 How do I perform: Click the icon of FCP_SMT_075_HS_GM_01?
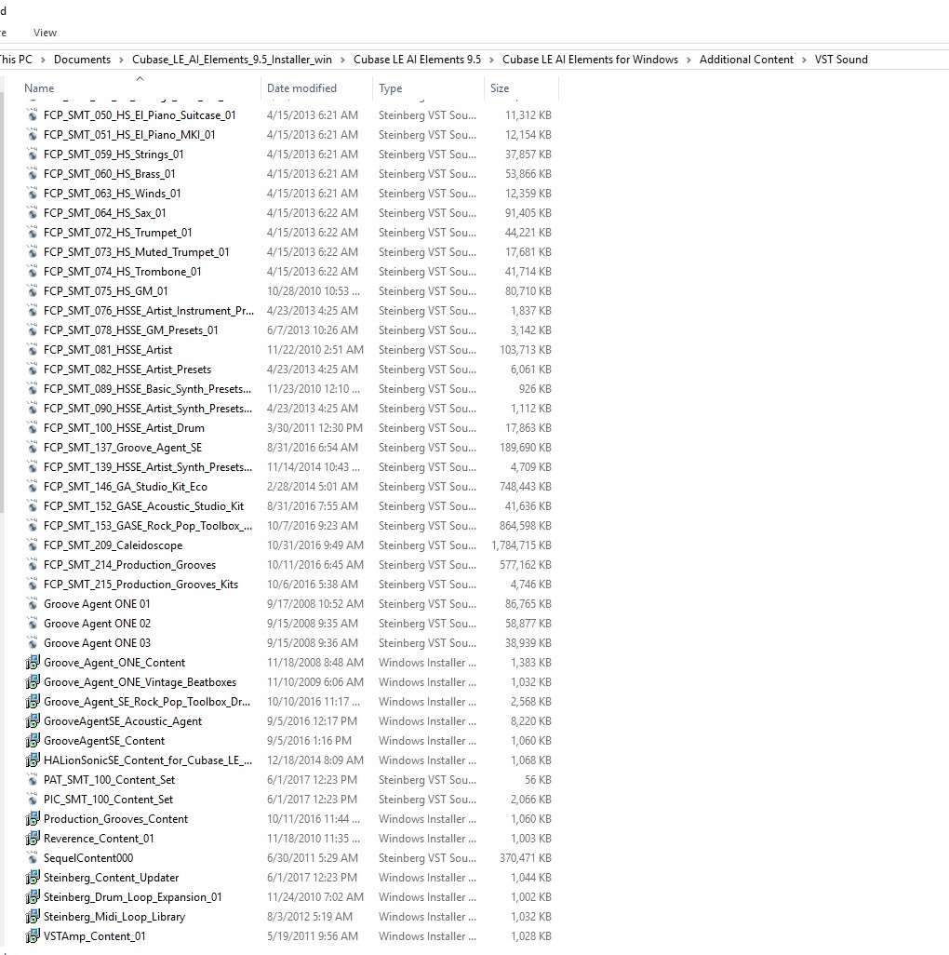coord(33,291)
